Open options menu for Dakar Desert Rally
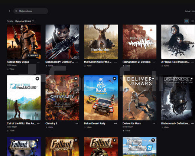 click(116, 124)
